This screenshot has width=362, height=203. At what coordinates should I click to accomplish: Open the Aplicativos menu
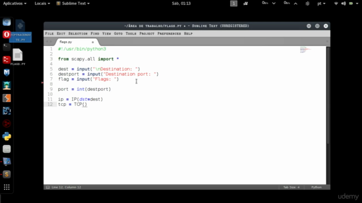click(x=15, y=3)
